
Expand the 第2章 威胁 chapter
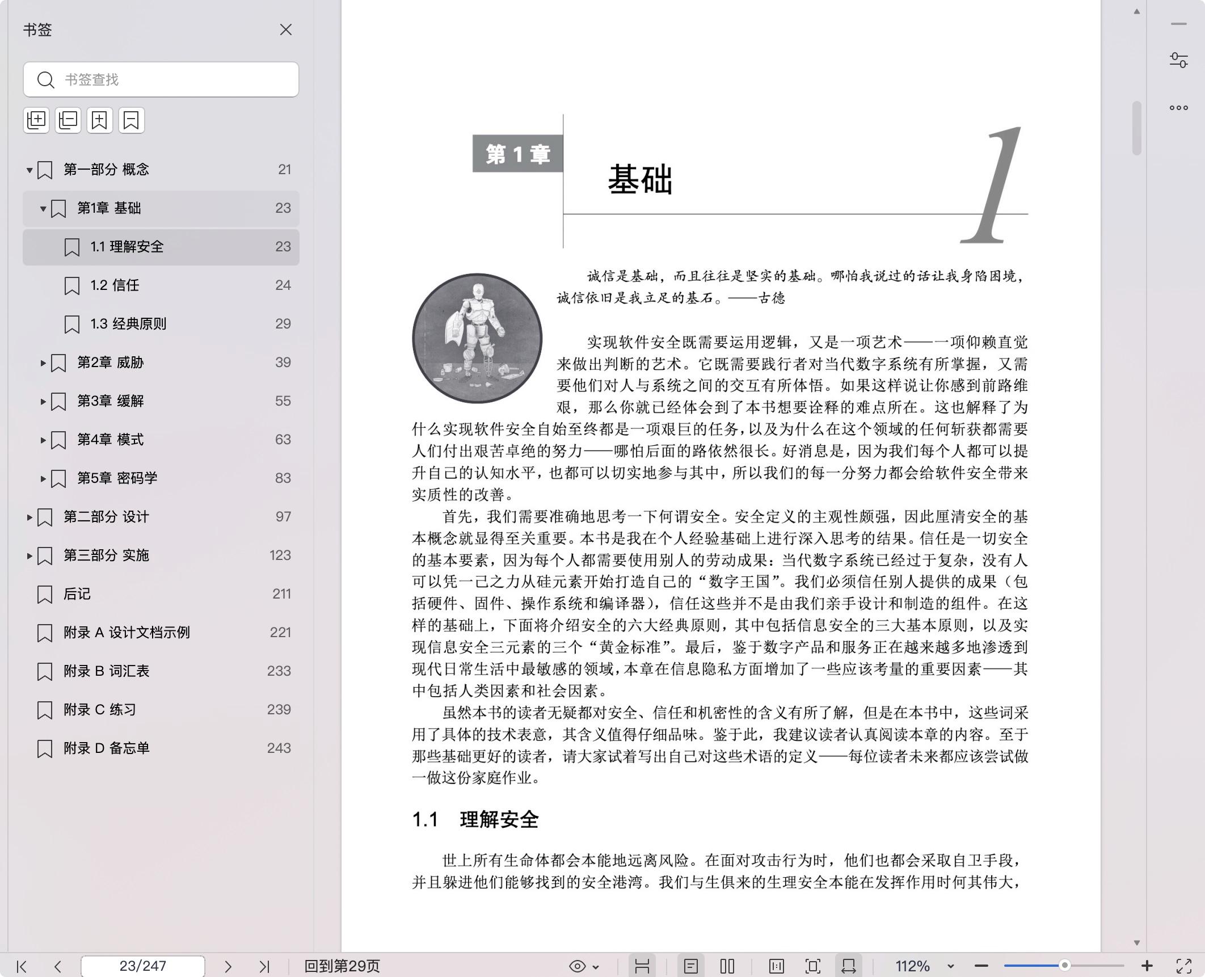(43, 363)
